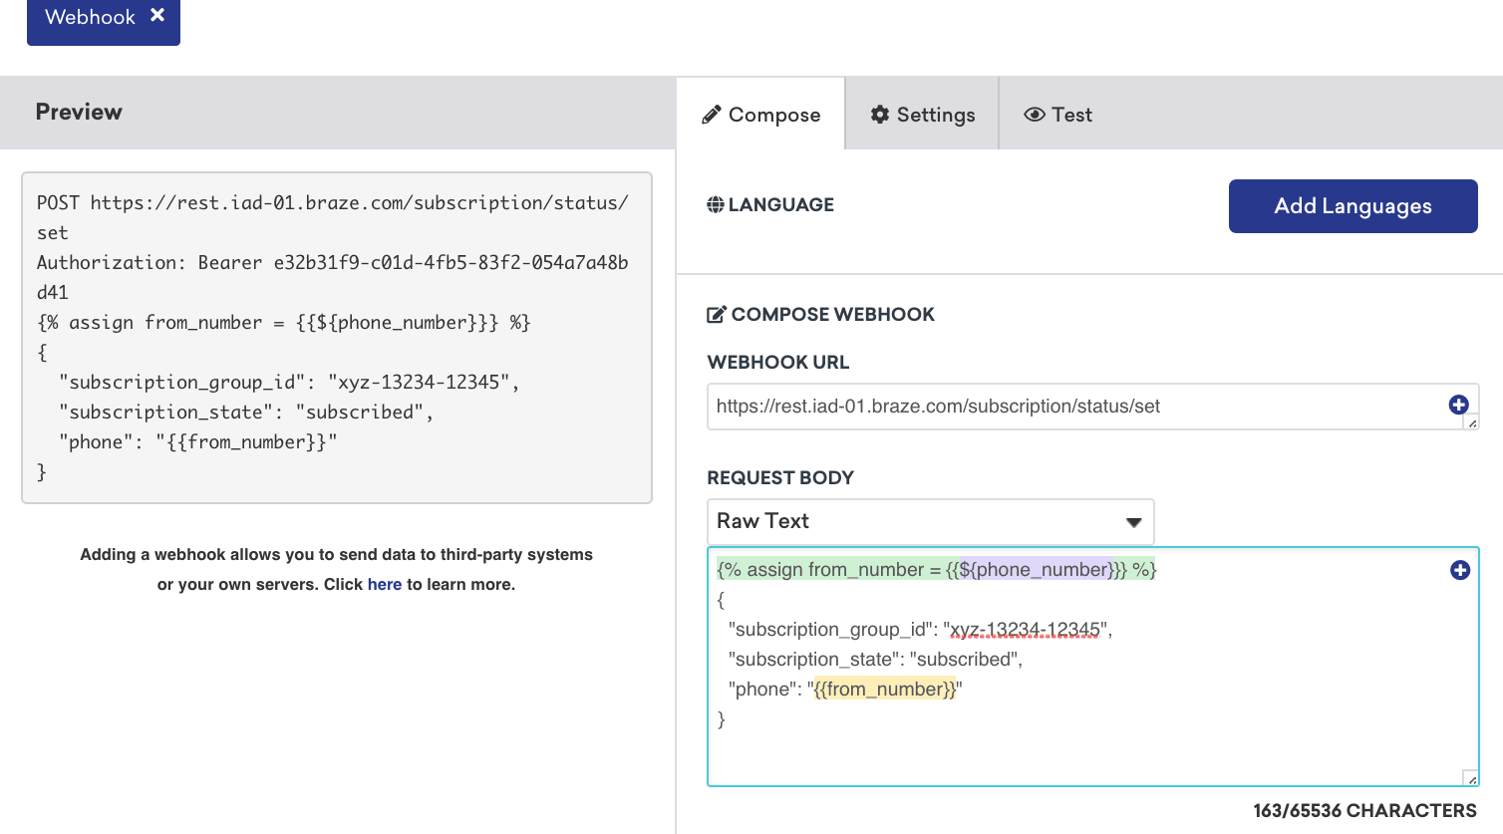Switch to the Settings tab

[922, 115]
